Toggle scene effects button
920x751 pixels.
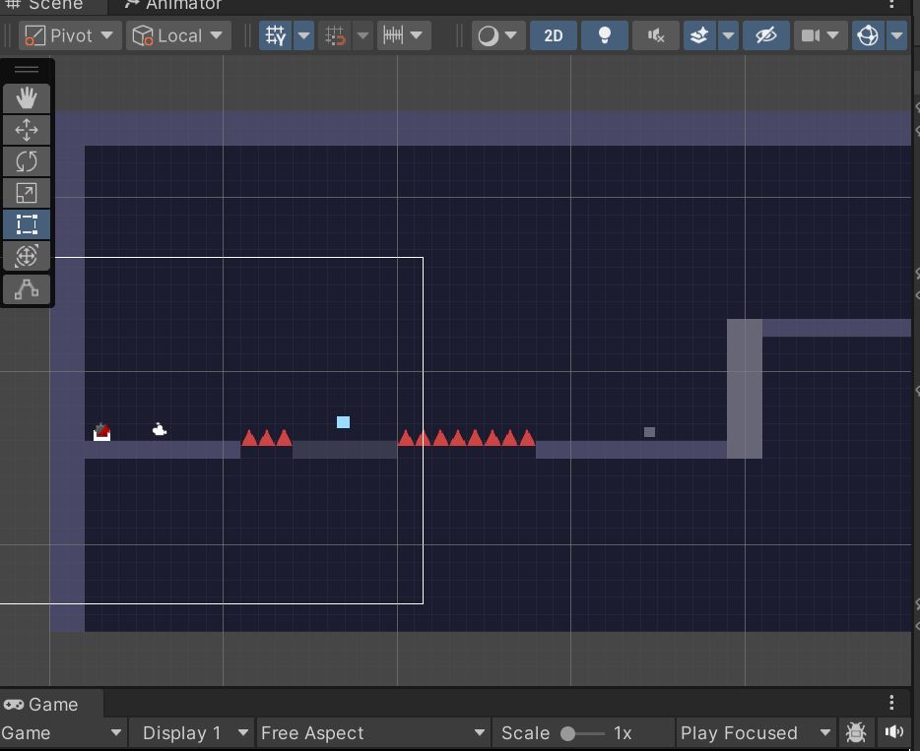(699, 35)
